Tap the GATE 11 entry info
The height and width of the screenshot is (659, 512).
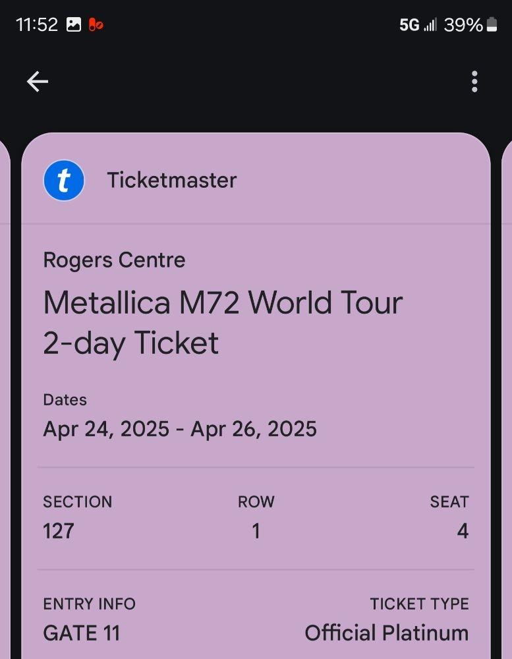pyautogui.click(x=82, y=633)
